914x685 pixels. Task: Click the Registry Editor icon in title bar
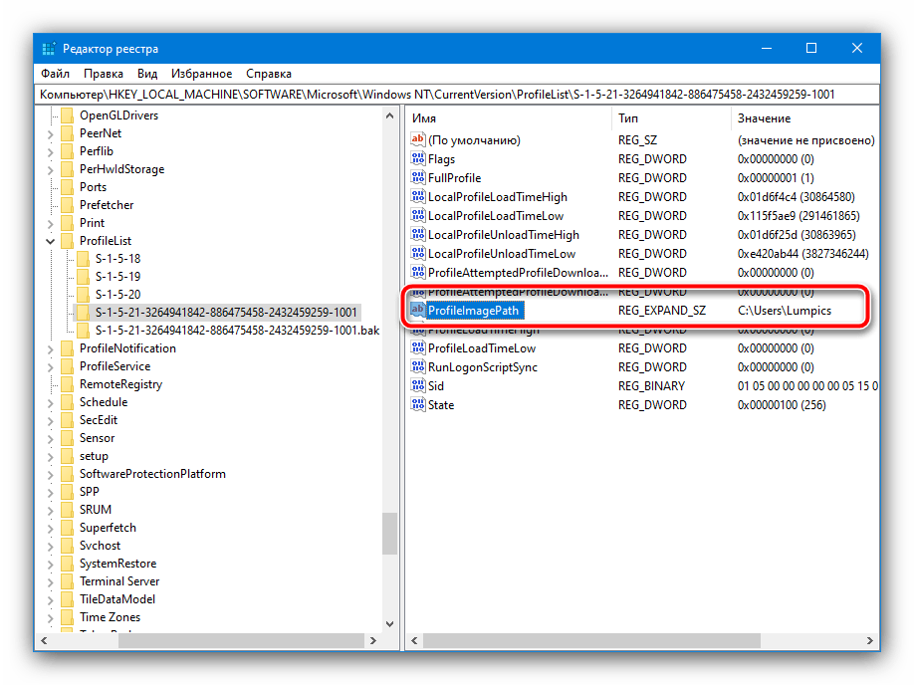point(49,49)
